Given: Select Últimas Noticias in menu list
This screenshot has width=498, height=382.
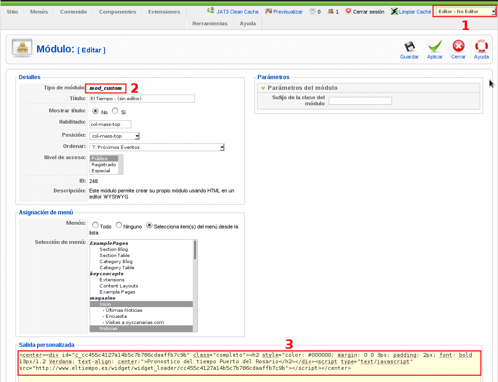Looking at the screenshot, I should (141, 310).
